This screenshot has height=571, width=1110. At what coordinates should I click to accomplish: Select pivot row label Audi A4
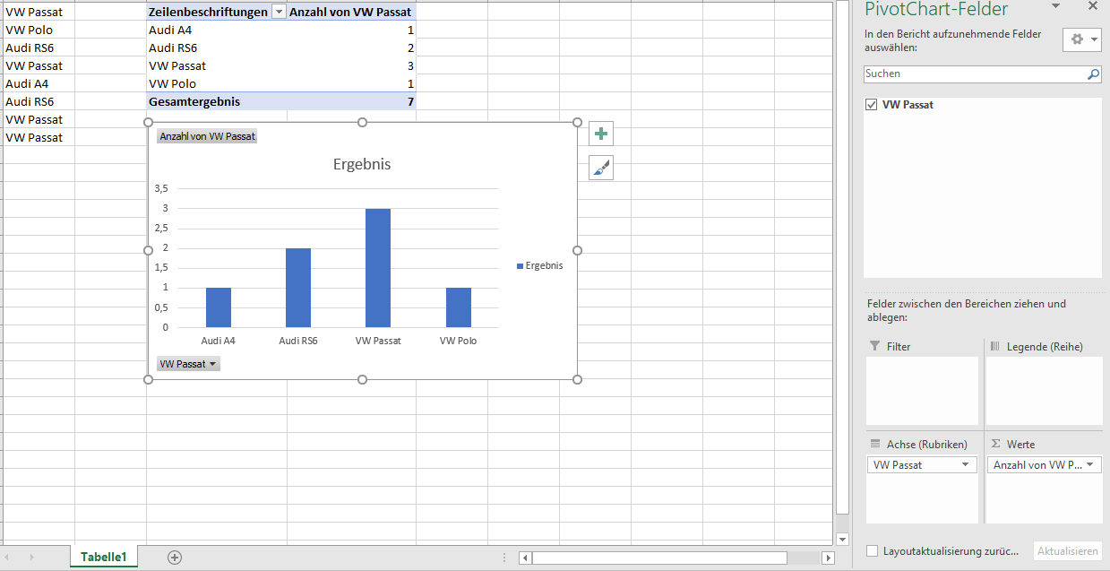click(217, 30)
